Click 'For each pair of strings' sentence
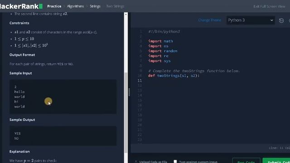 point(41,64)
